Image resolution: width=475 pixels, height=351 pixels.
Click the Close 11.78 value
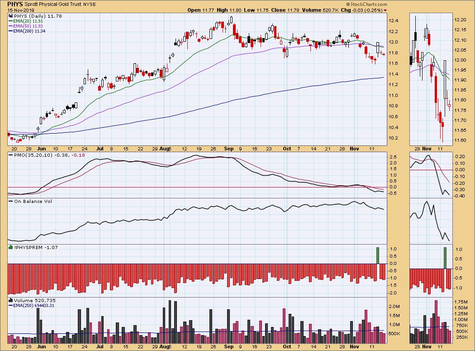285,10
